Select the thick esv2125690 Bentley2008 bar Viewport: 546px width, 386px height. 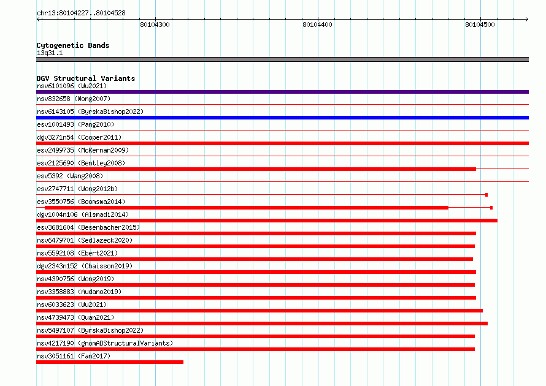coord(256,169)
